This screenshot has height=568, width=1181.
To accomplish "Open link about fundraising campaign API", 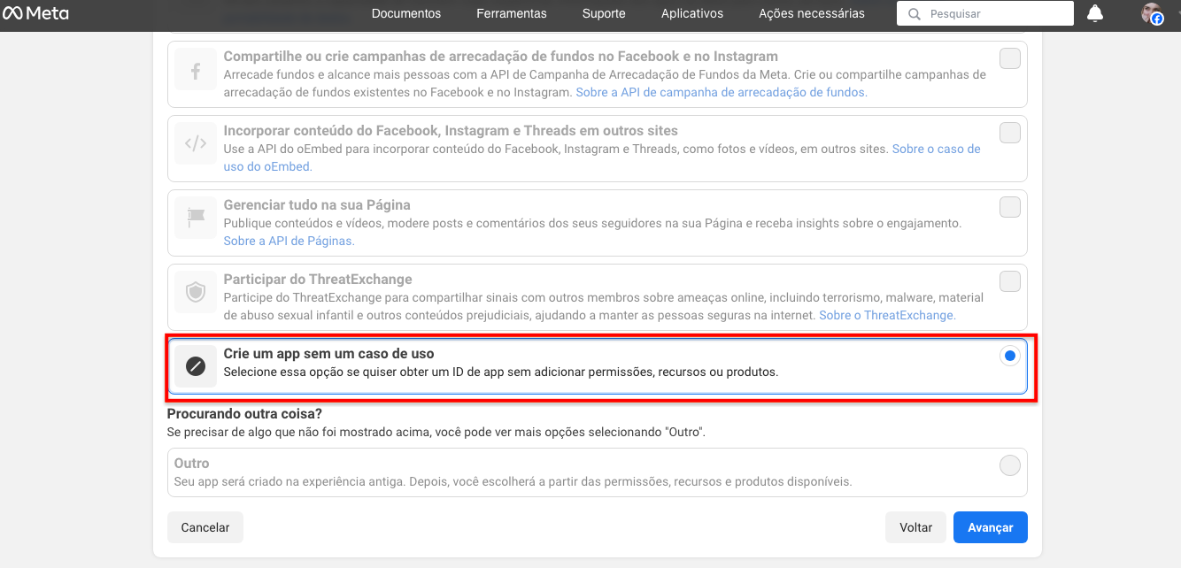I will (722, 92).
